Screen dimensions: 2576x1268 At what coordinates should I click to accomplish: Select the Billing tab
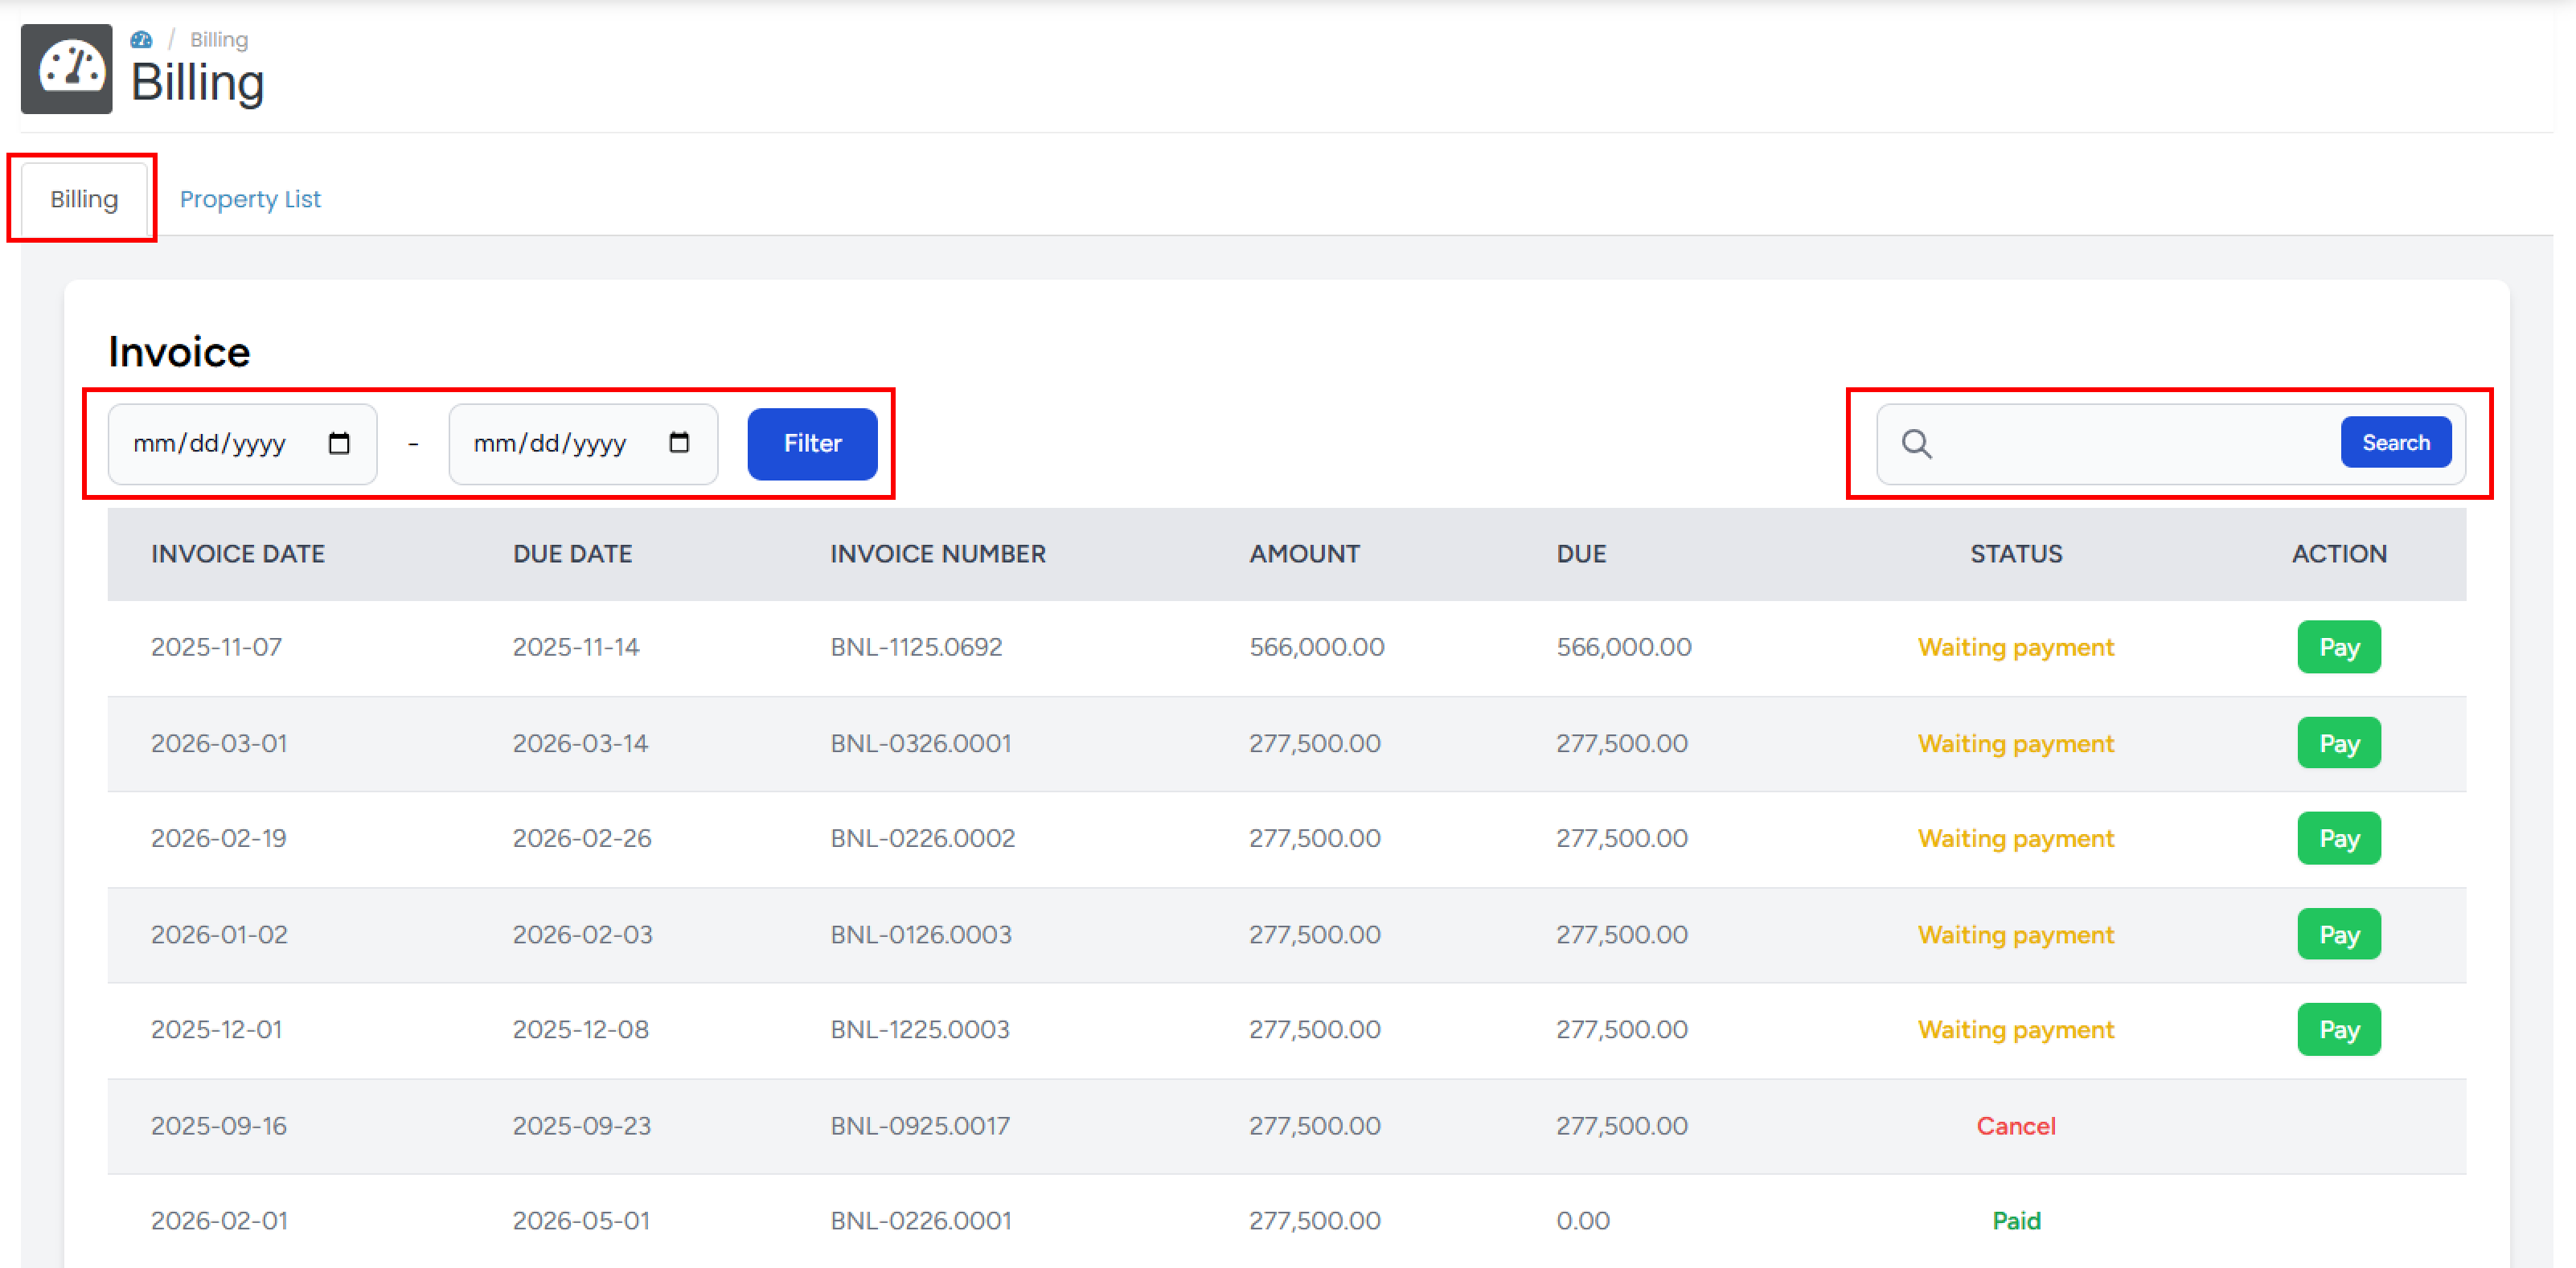(x=84, y=198)
